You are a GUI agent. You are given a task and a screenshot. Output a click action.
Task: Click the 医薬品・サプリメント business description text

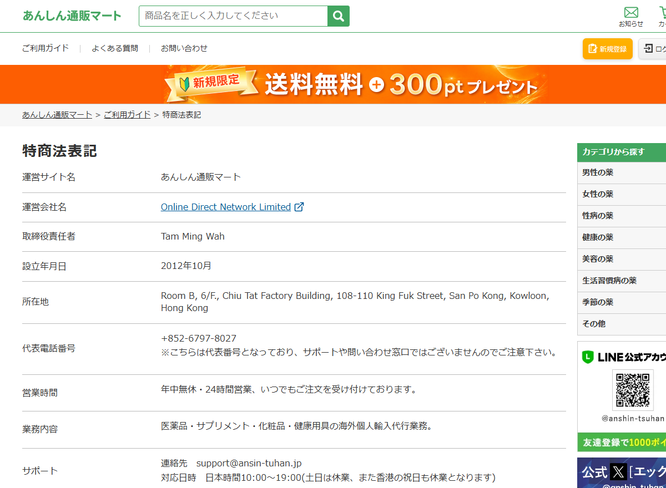coord(296,426)
